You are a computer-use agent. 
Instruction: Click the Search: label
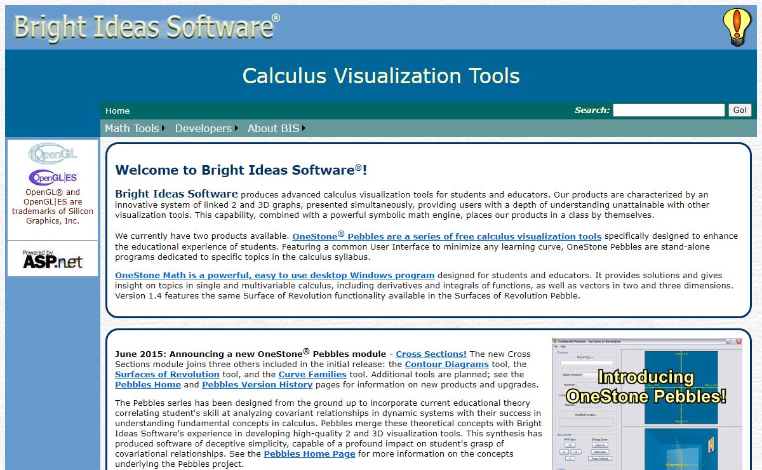coord(592,111)
